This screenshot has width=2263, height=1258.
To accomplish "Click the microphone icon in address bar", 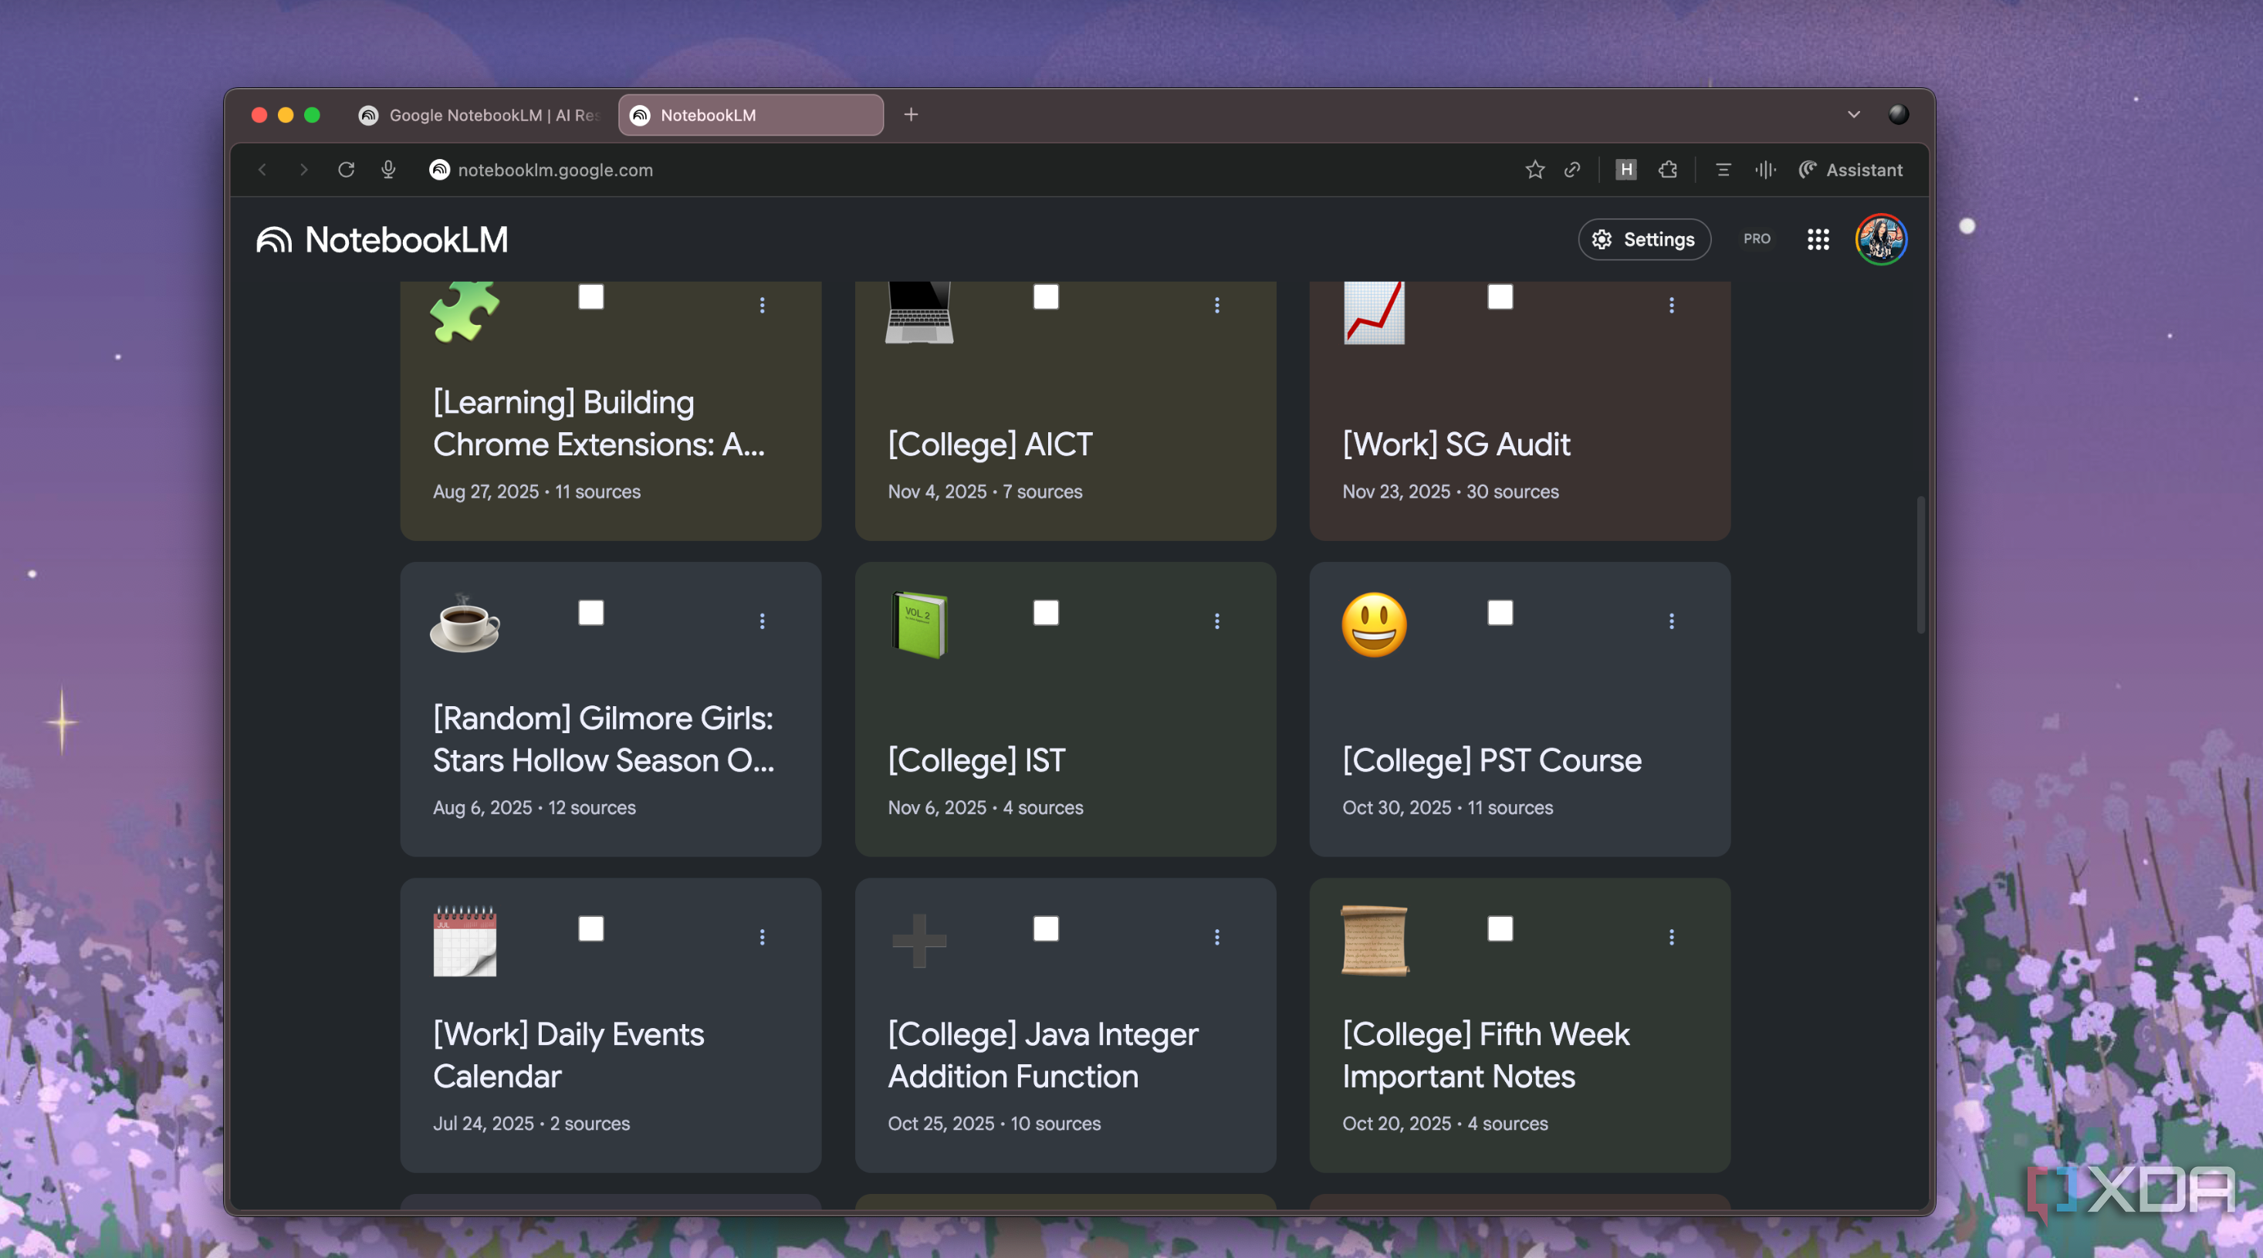I will [x=388, y=170].
